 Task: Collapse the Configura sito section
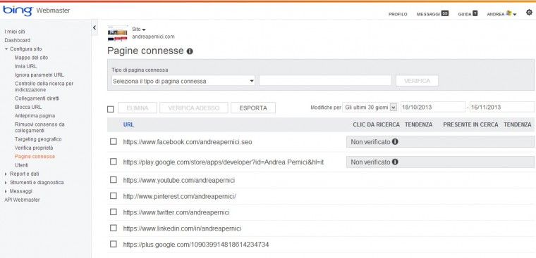(6, 49)
